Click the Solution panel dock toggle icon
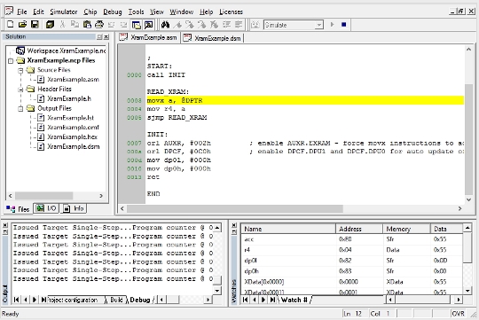Screen dimensions: 479x320 coord(99,37)
